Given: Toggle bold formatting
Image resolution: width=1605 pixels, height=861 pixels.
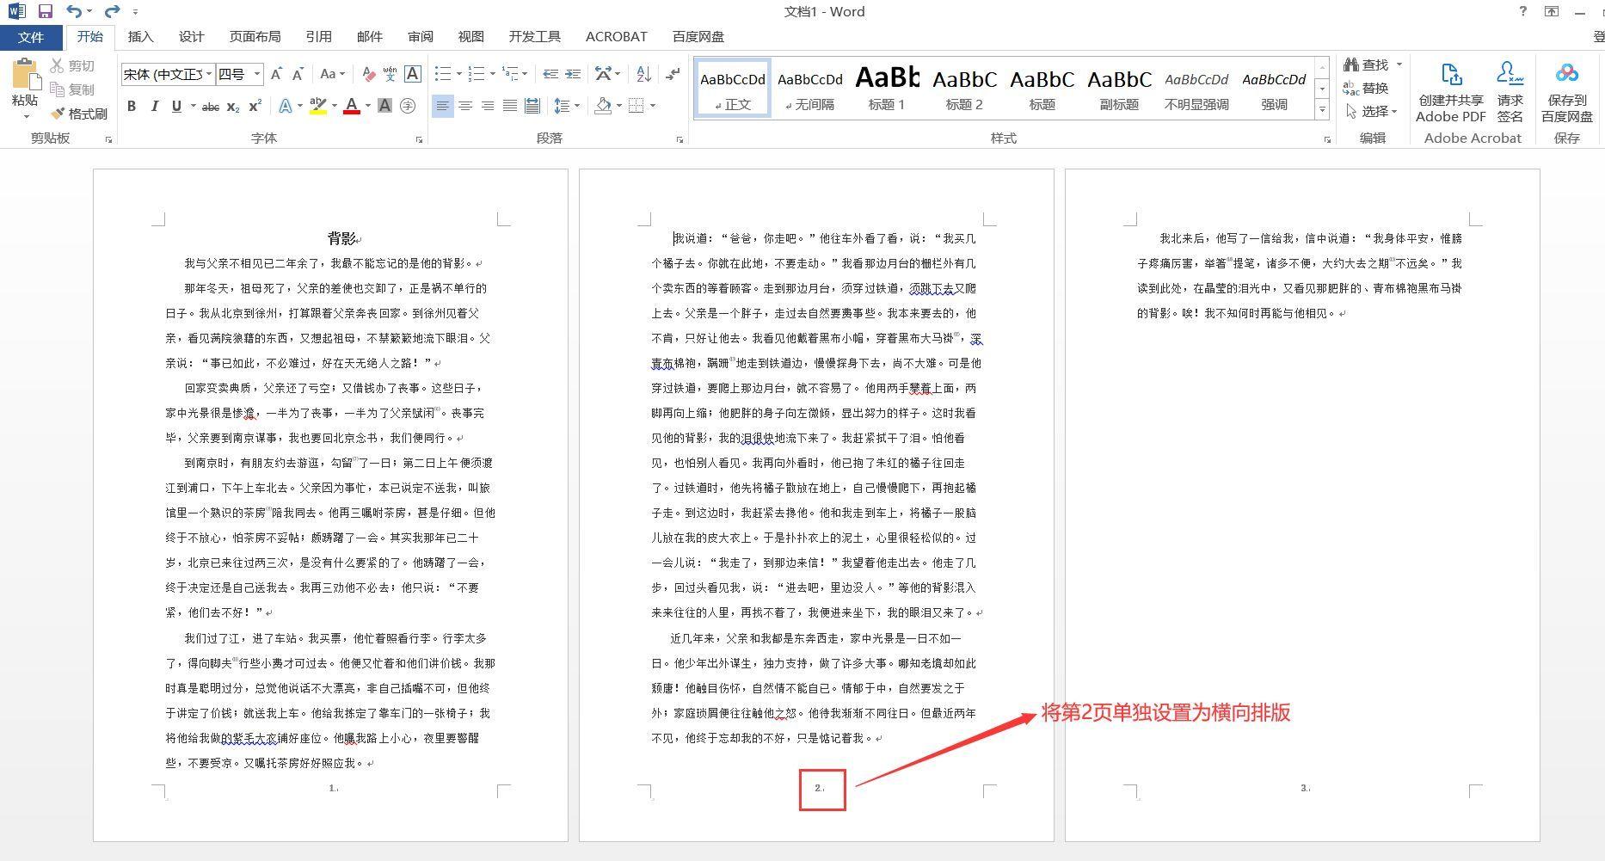Looking at the screenshot, I should click(132, 106).
